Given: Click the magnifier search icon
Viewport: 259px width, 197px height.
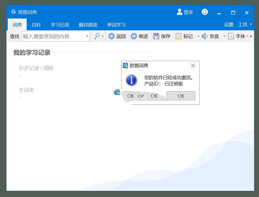Looking at the screenshot, I should [x=97, y=36].
